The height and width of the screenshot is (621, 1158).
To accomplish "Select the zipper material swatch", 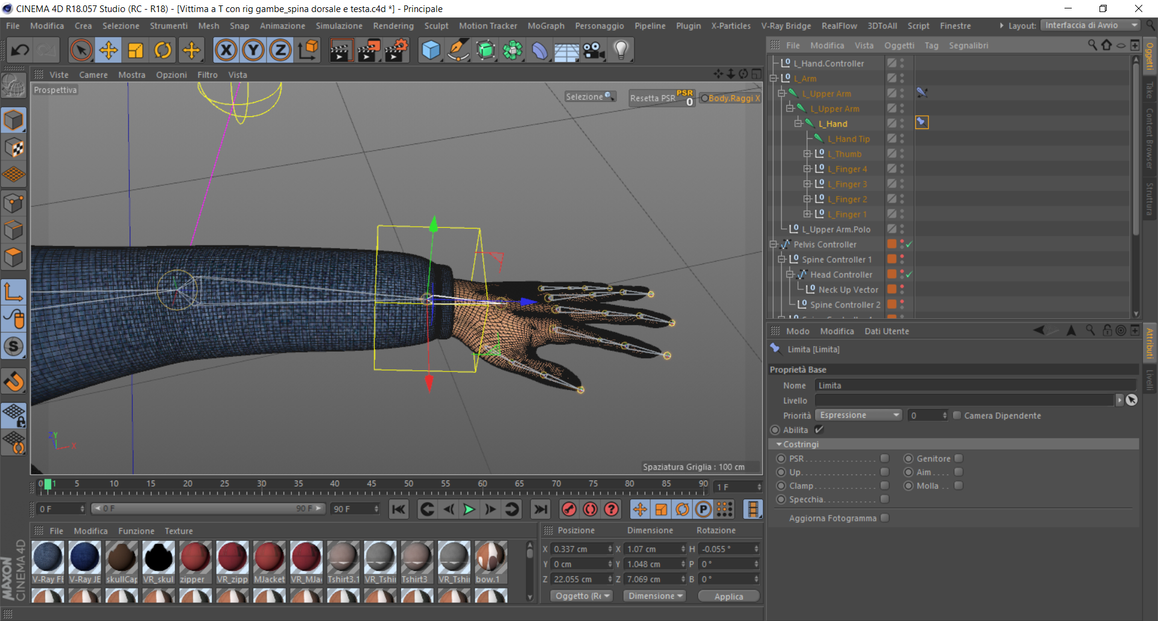I will tap(195, 563).
